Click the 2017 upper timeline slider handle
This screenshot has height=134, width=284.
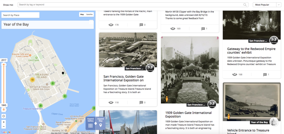coord(4,64)
